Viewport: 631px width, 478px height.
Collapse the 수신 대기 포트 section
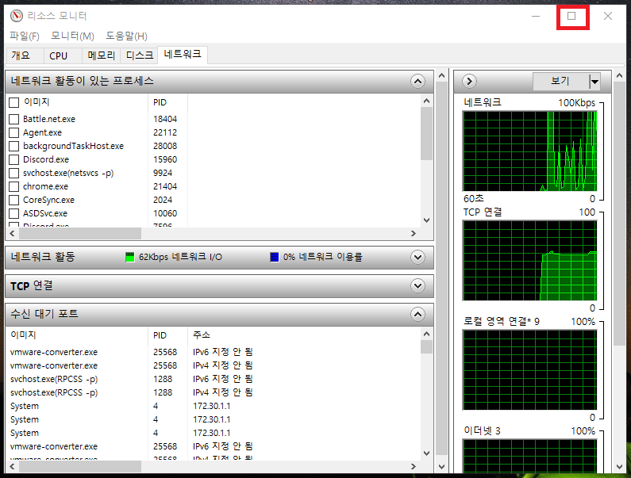click(417, 315)
